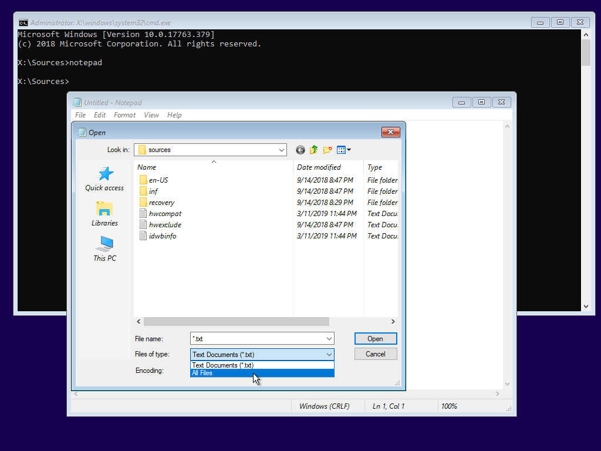Go up one level in the Open dialog
601x451 pixels.
point(313,150)
